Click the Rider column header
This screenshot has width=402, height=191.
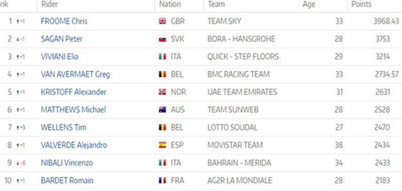pyautogui.click(x=49, y=4)
